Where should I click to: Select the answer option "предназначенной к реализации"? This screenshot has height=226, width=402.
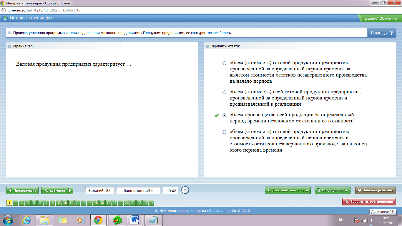pyautogui.click(x=225, y=92)
